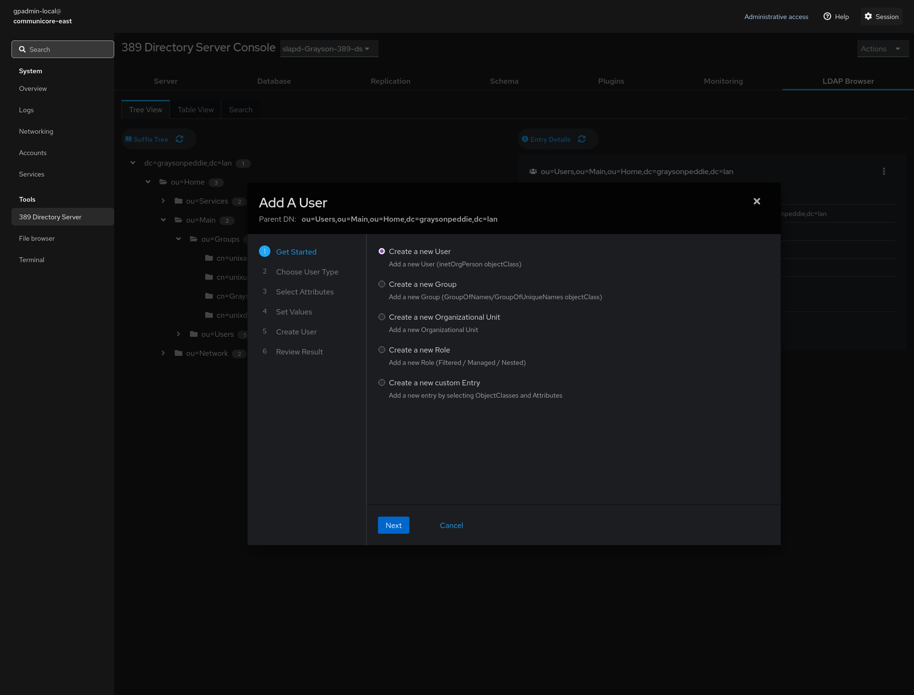Click the cn=Grays folder icon

coord(209,296)
